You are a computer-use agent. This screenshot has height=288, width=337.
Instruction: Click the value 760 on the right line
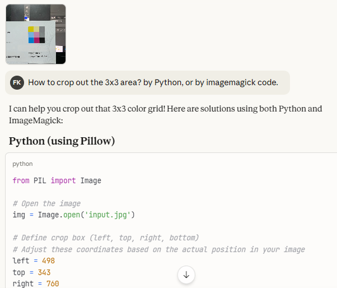(x=52, y=283)
